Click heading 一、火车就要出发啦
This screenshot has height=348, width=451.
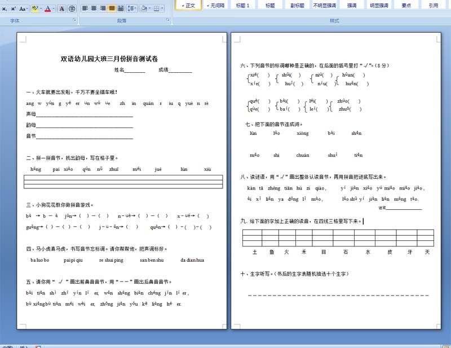click(72, 92)
